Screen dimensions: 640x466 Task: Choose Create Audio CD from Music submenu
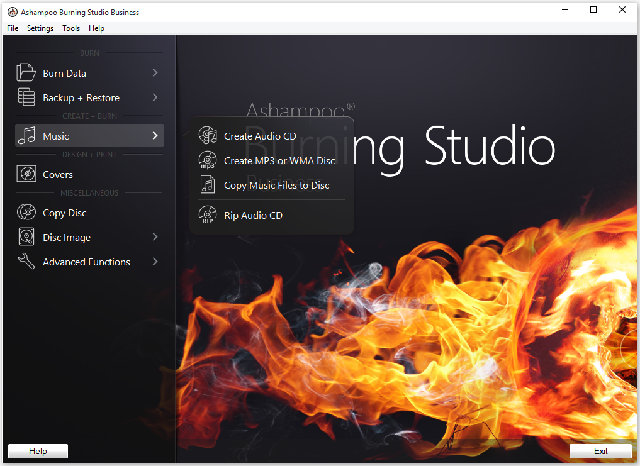(260, 136)
